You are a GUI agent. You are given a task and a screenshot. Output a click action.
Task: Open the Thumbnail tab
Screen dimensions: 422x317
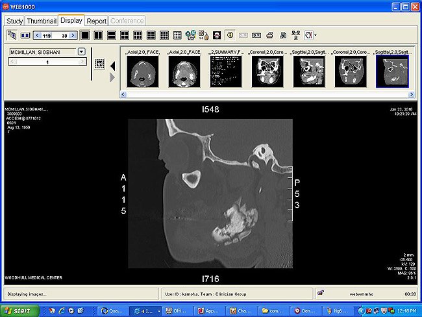pyautogui.click(x=42, y=21)
